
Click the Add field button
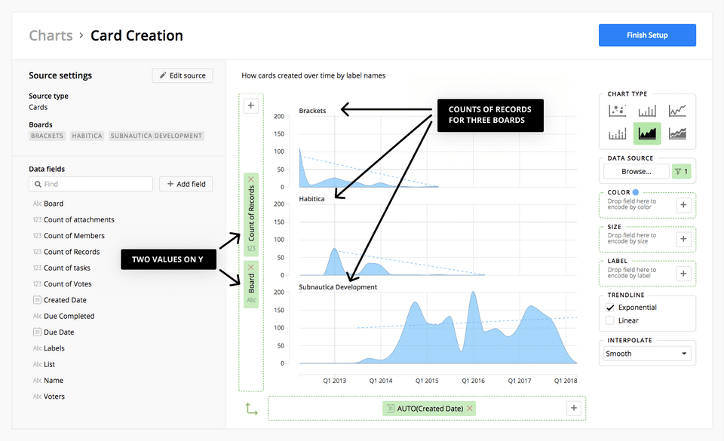pos(186,184)
